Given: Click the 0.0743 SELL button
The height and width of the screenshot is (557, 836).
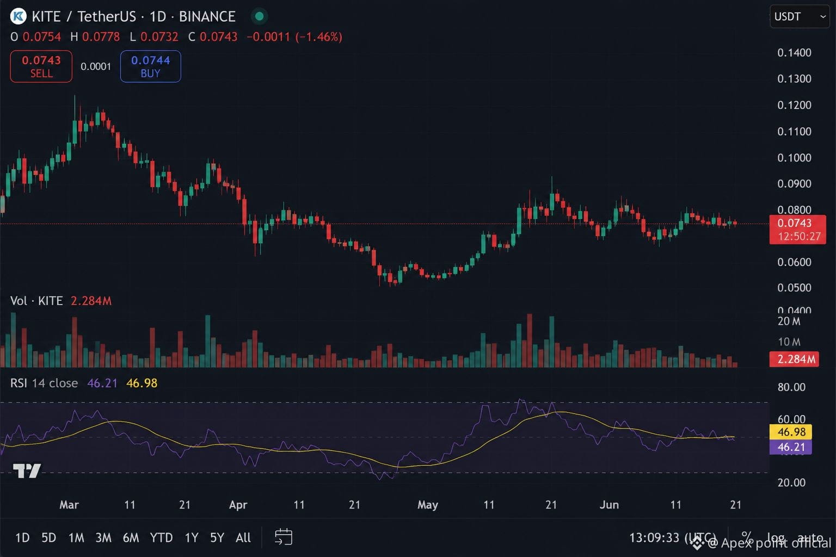Looking at the screenshot, I should (x=41, y=66).
